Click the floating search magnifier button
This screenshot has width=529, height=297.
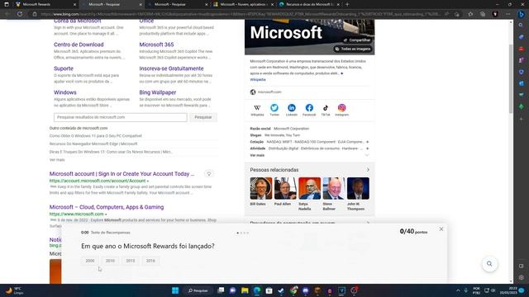pyautogui.click(x=489, y=264)
